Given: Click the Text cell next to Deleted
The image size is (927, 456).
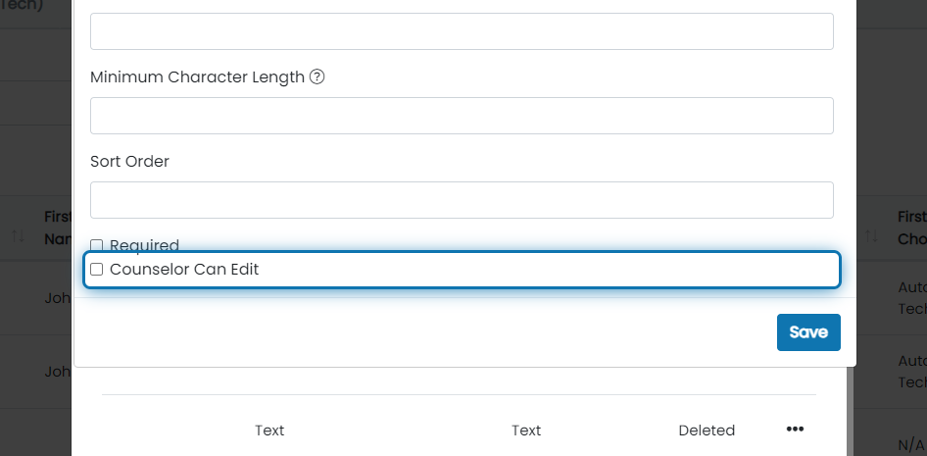Looking at the screenshot, I should pyautogui.click(x=526, y=431).
